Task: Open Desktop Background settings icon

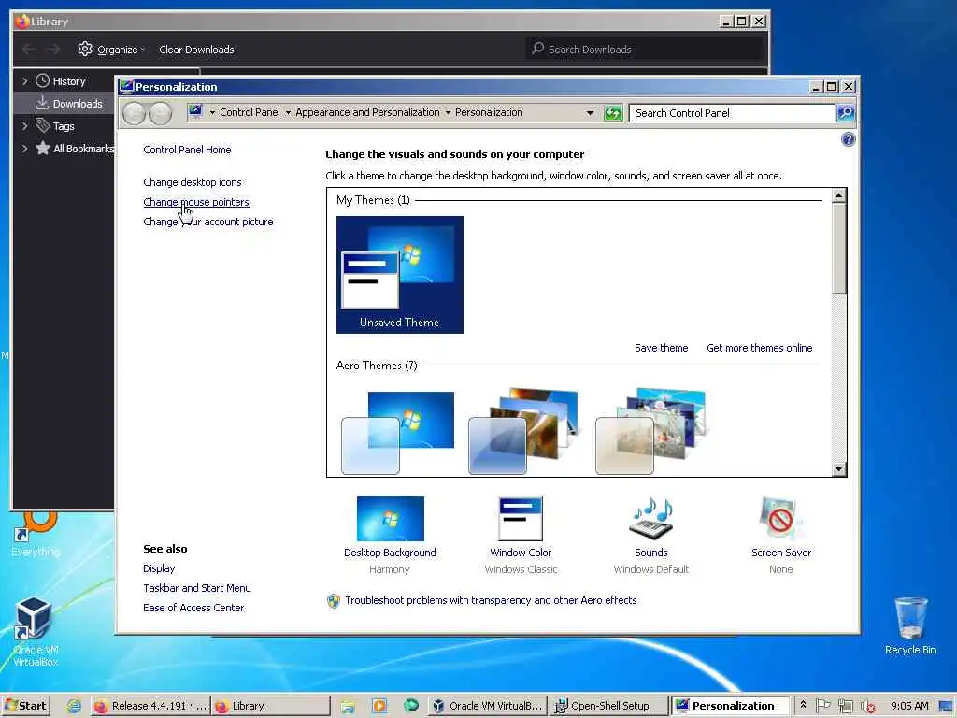Action: pos(390,518)
